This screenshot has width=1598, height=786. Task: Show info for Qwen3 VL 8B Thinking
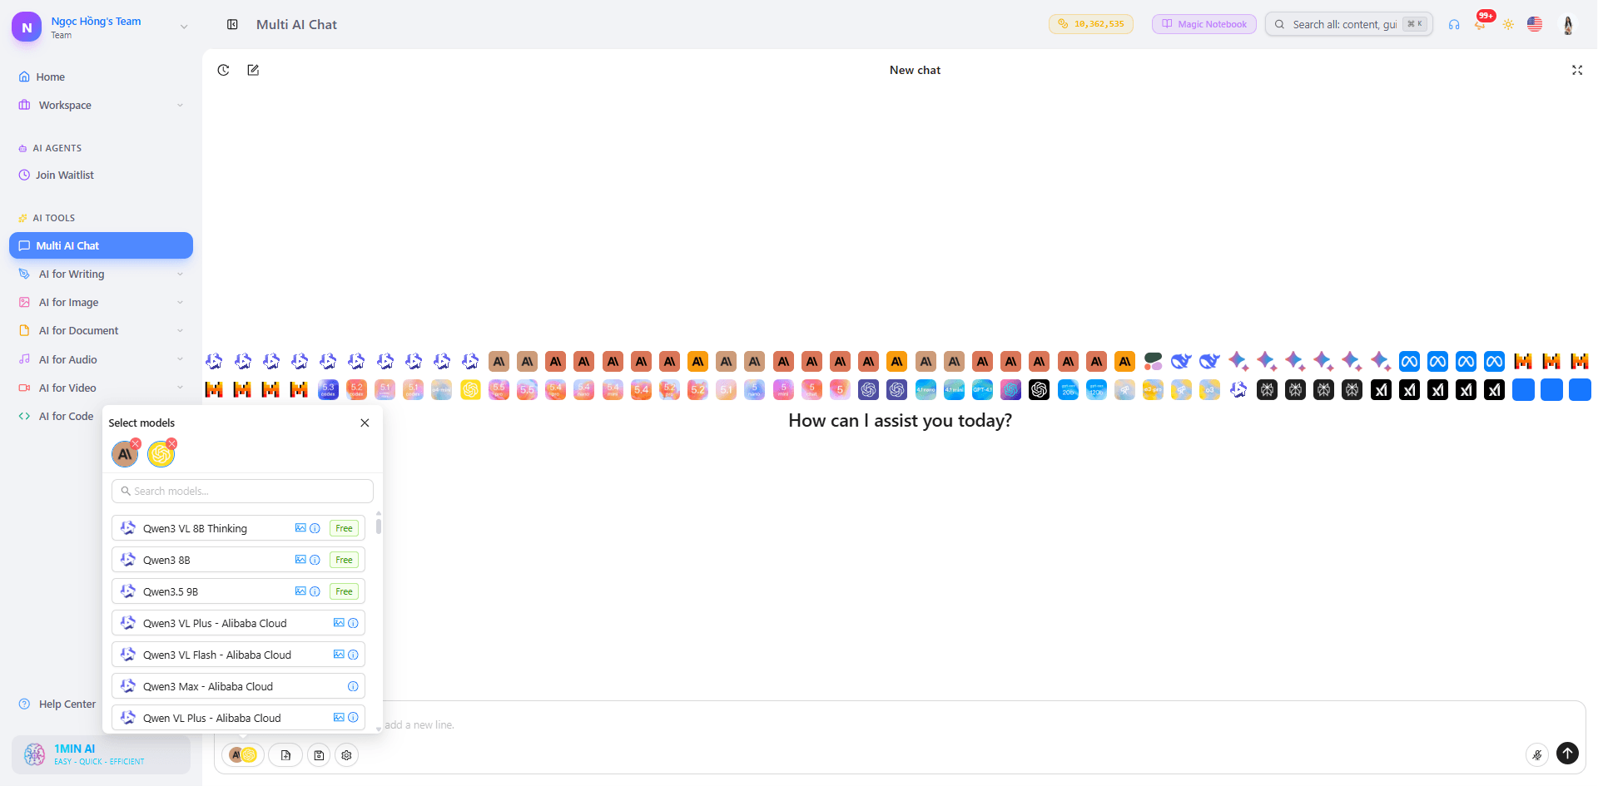click(315, 528)
